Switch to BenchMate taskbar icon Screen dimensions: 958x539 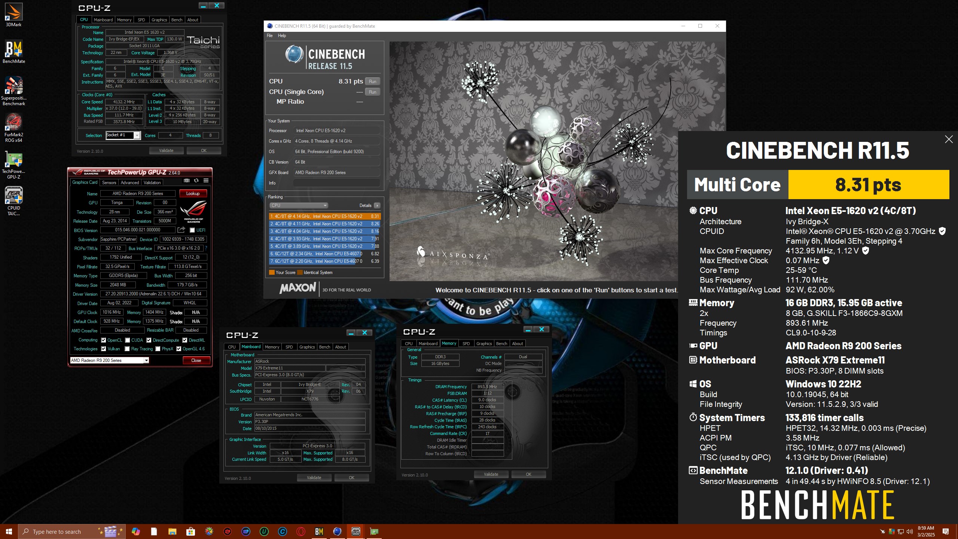click(319, 532)
